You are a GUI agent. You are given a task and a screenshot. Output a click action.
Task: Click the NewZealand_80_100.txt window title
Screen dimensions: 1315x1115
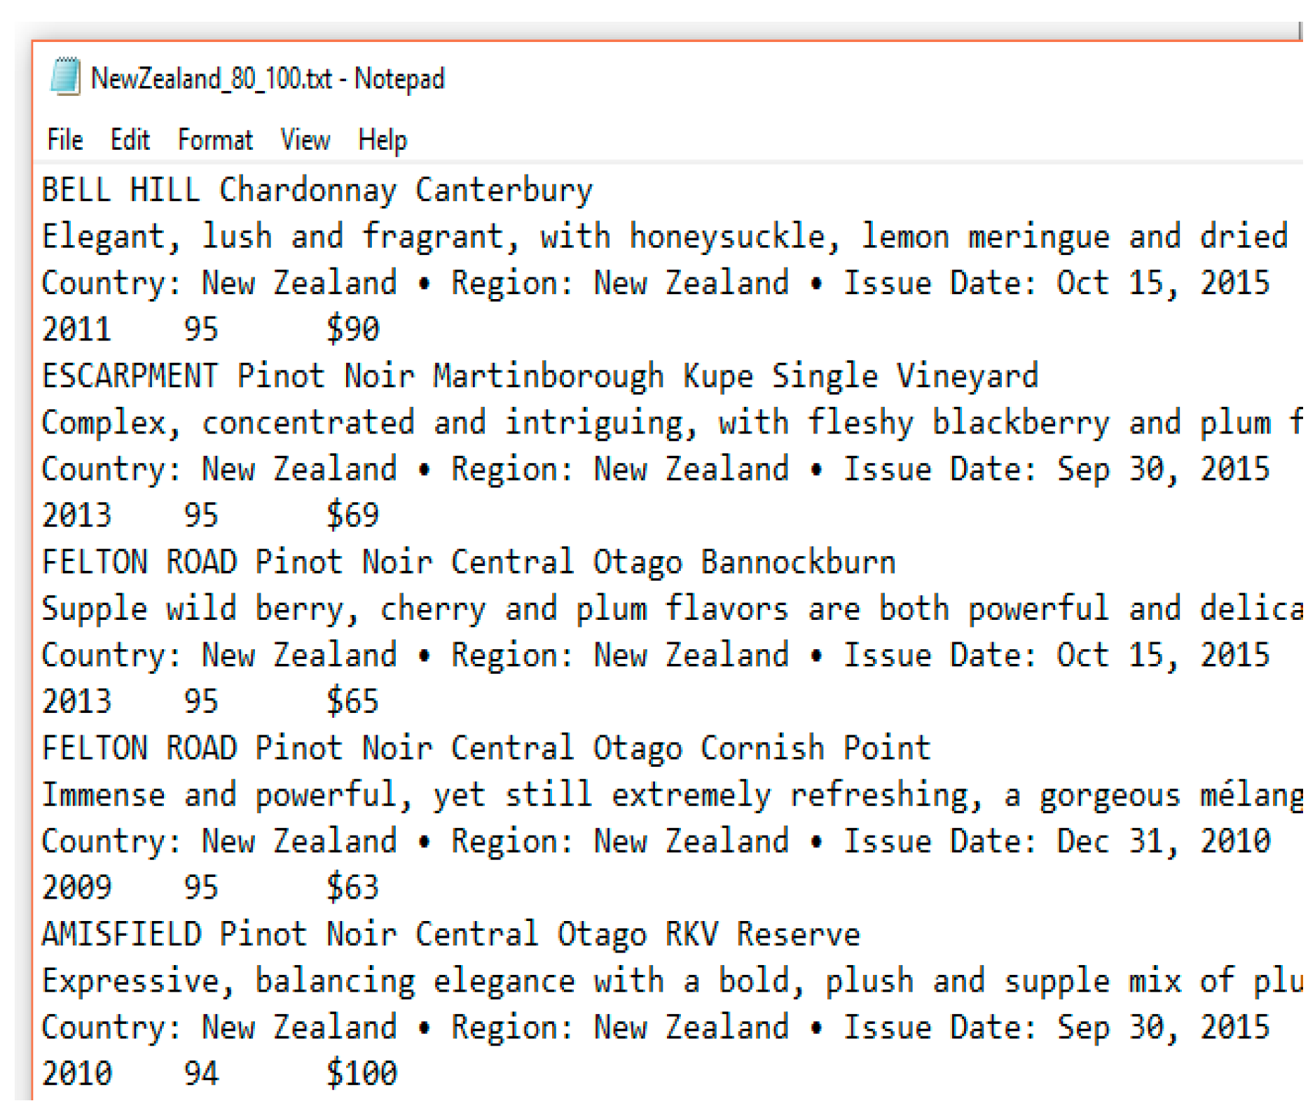coord(268,78)
